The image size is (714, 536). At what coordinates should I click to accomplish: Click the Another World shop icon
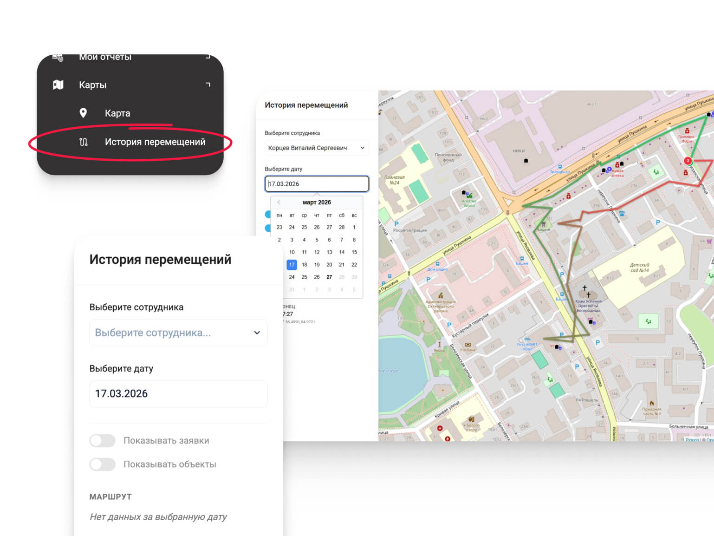469,196
